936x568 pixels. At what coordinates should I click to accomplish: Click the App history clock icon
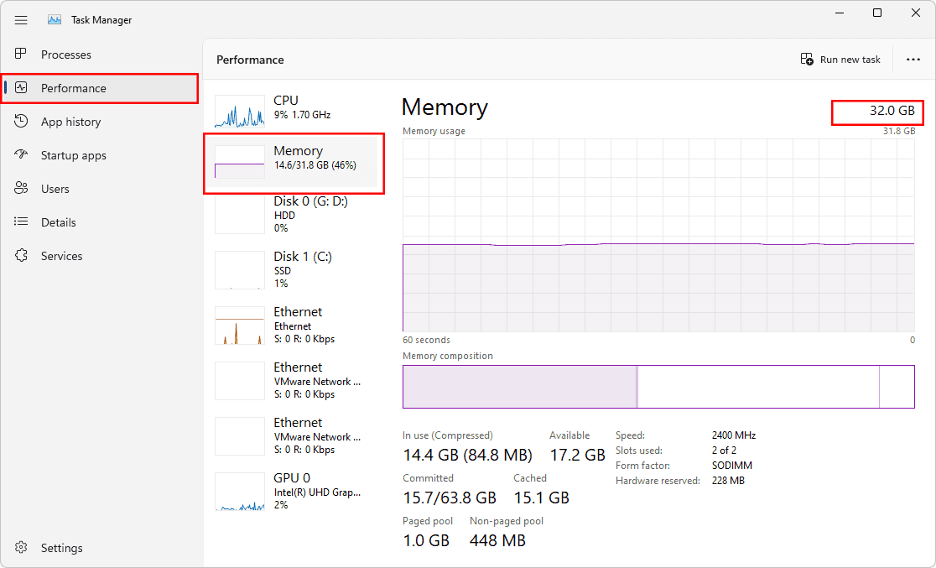tap(22, 122)
